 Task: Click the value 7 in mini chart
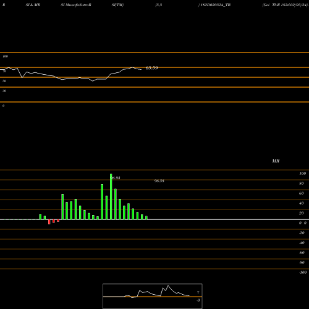coord(198,293)
